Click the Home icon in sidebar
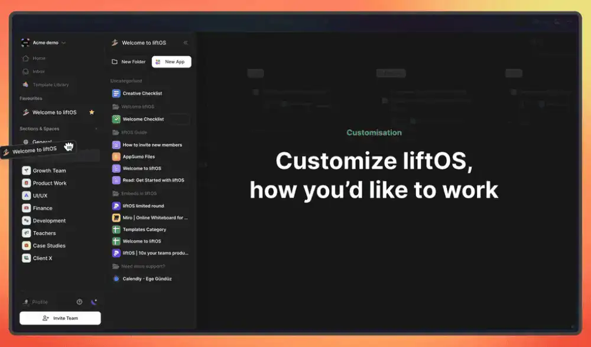Image resolution: width=591 pixels, height=347 pixels. point(25,58)
